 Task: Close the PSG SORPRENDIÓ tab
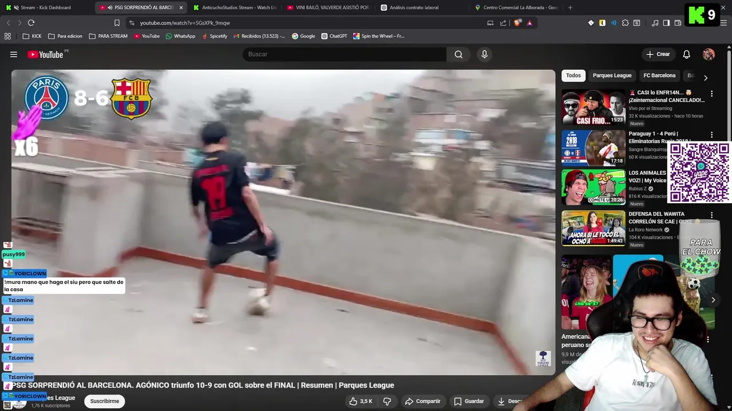[181, 7]
